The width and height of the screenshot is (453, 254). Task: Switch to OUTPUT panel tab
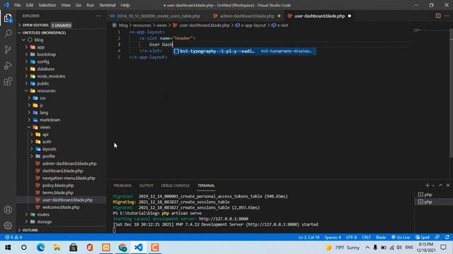click(147, 186)
